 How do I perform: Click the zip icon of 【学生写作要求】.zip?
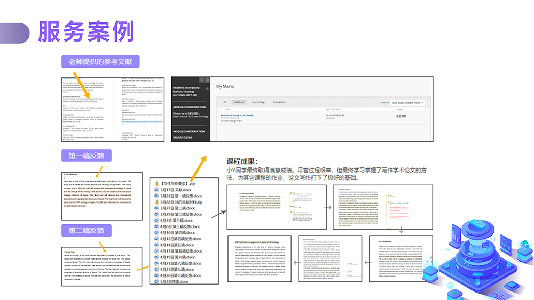(x=156, y=183)
